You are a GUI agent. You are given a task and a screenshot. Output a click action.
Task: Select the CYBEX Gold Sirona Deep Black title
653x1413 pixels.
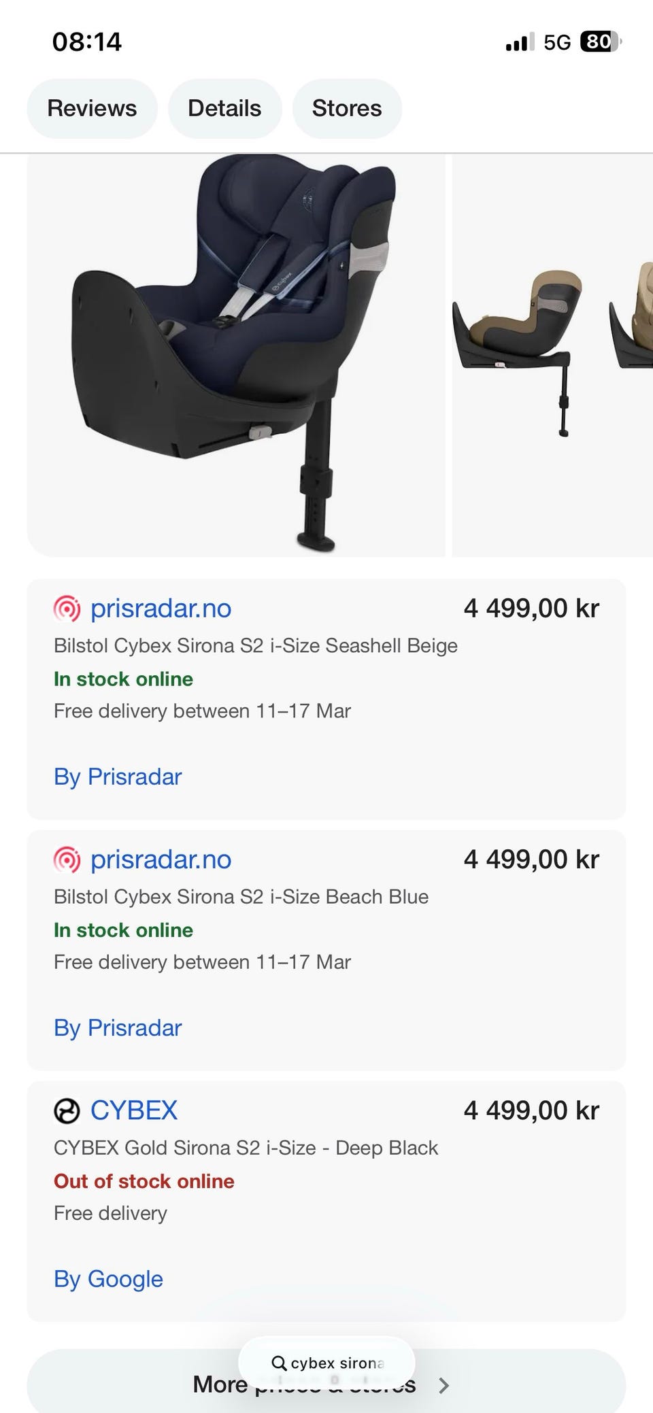(246, 1148)
